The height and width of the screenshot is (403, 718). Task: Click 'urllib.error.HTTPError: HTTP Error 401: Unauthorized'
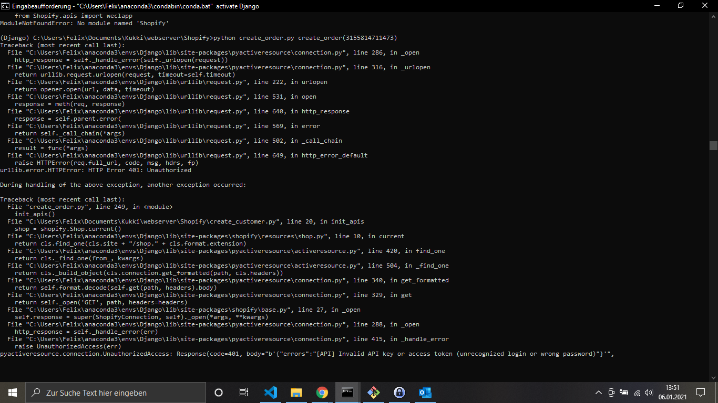tap(96, 170)
